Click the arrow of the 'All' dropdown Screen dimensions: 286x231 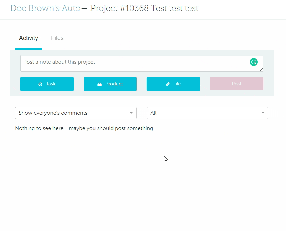(263, 113)
